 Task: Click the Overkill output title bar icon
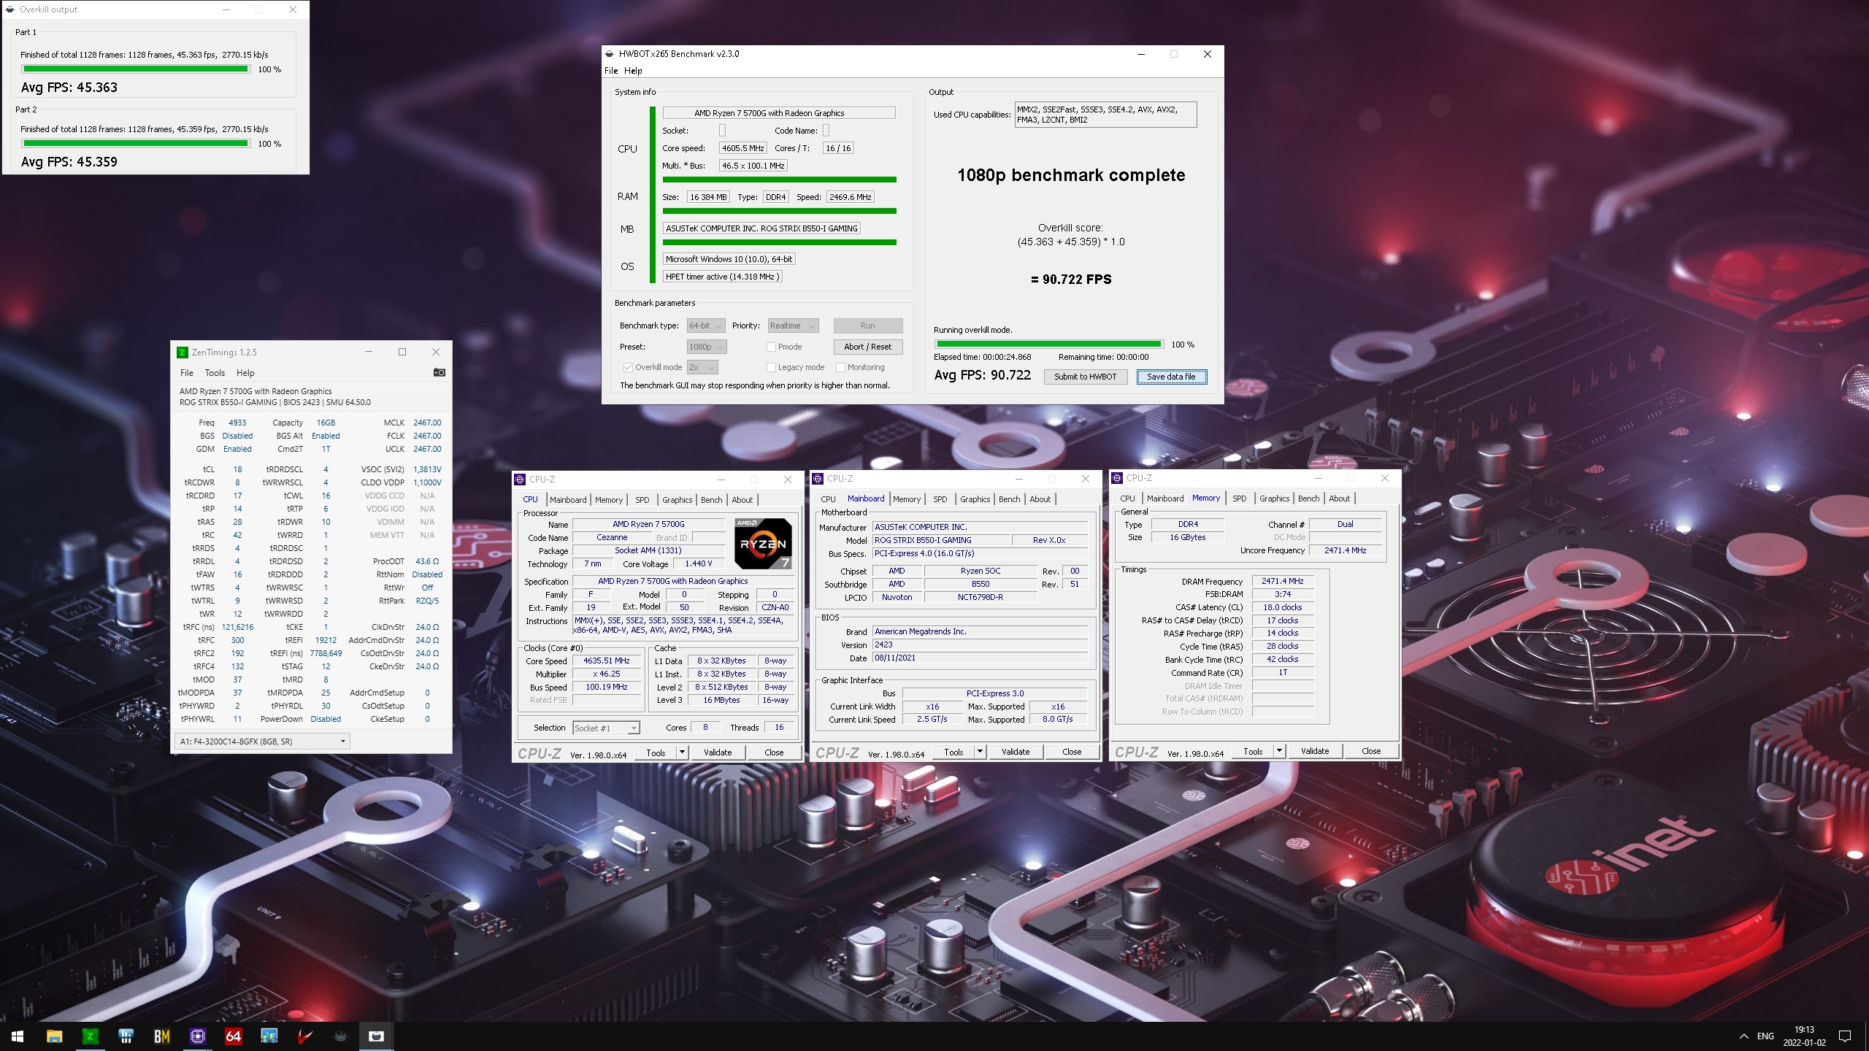(10, 9)
